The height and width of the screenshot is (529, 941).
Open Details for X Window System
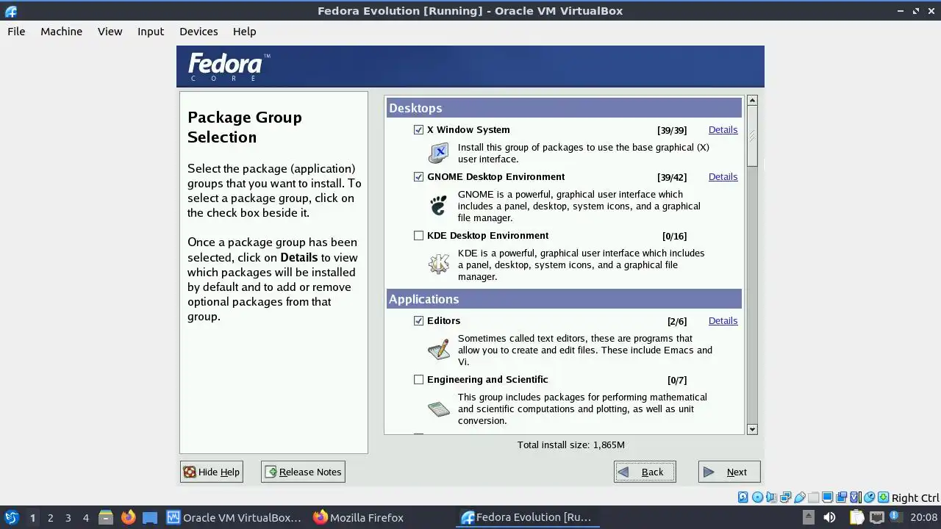723,130
